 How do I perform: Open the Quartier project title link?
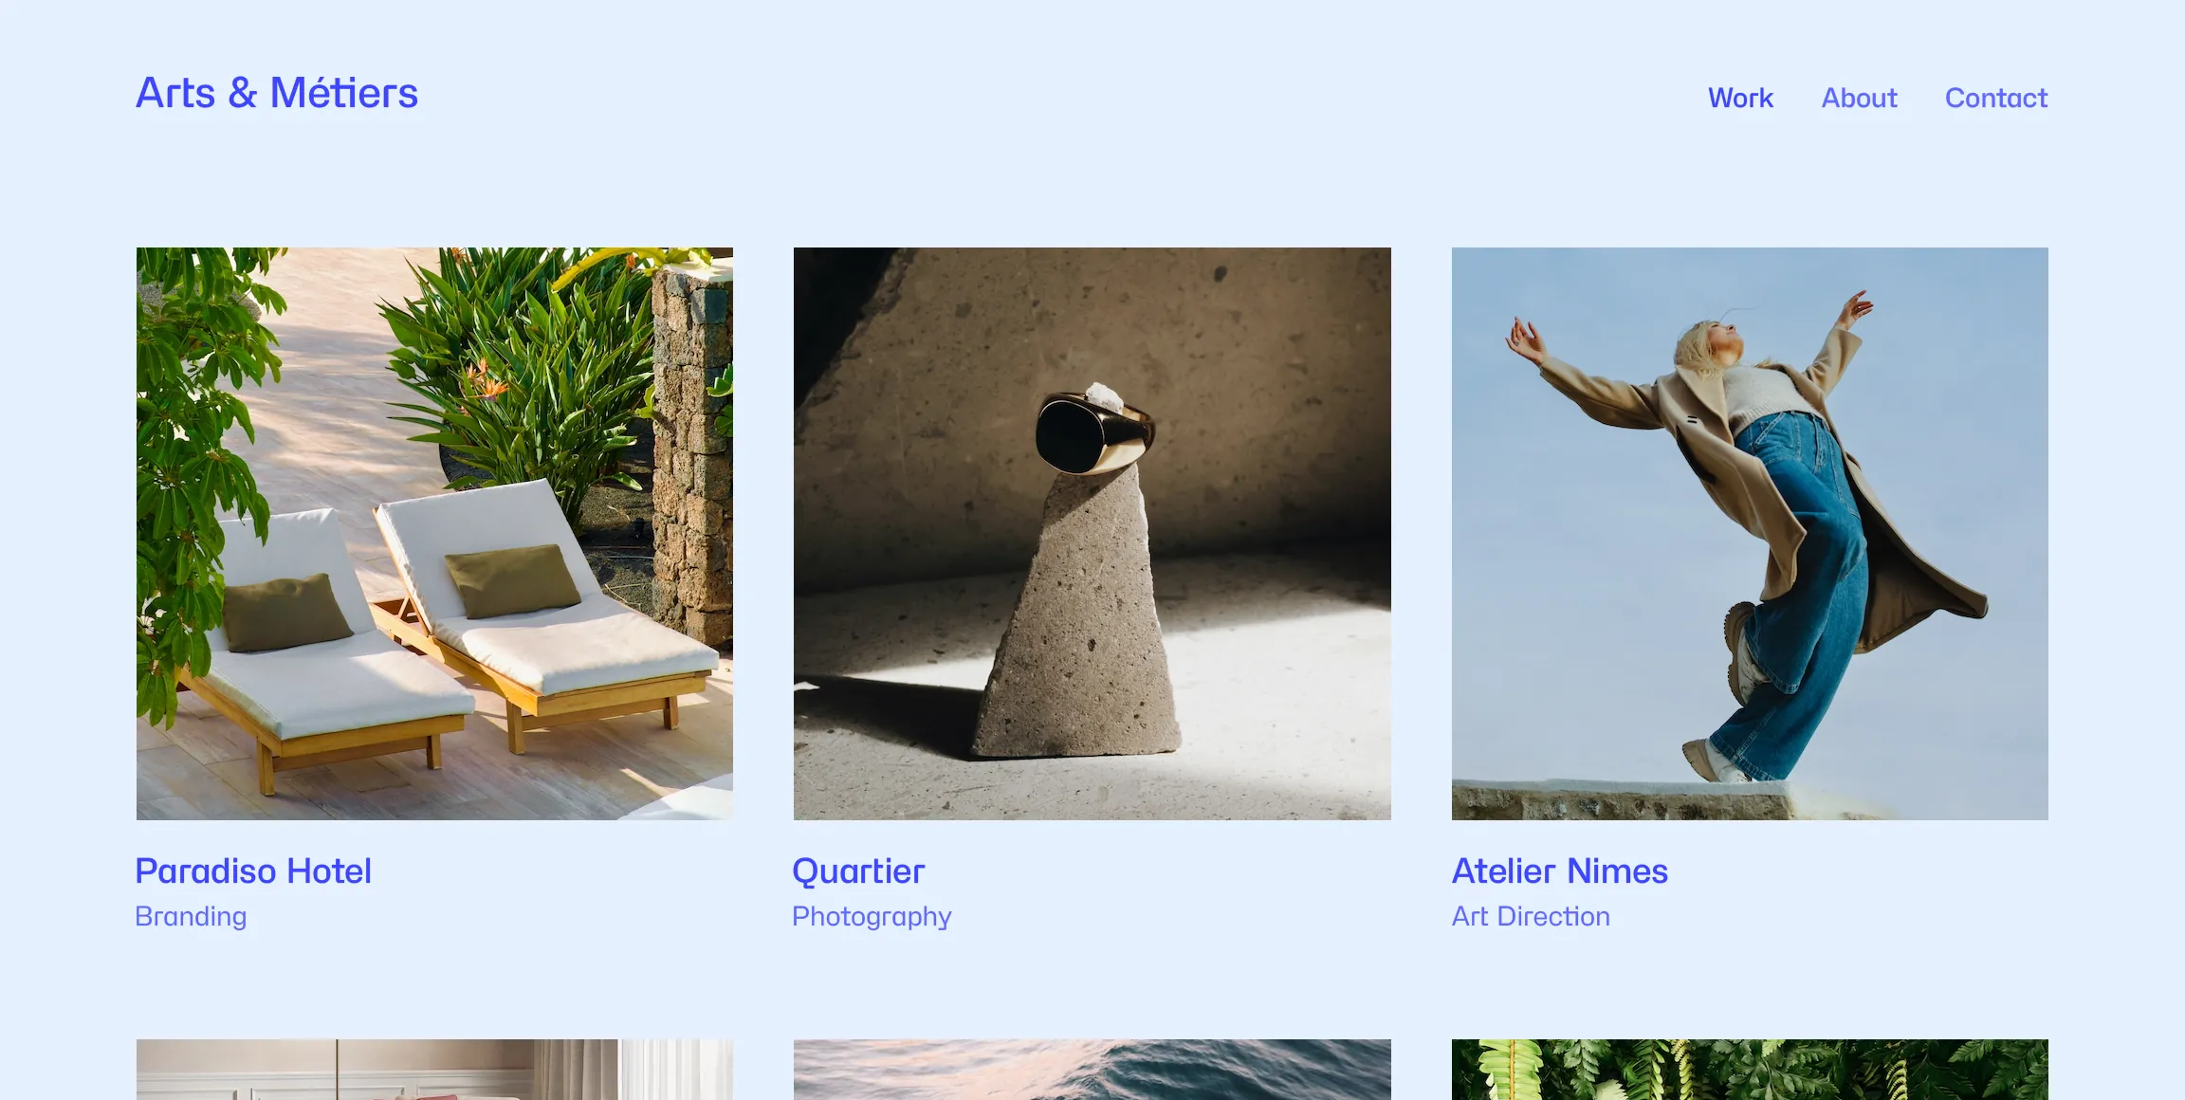[858, 871]
